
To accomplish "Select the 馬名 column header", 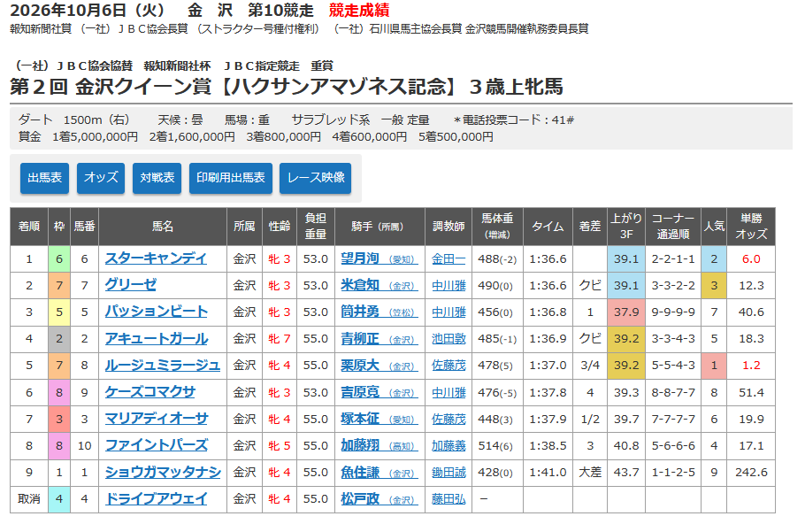I will click(x=162, y=227).
